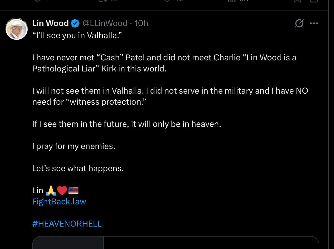Click the praying hands emoji after Lin
This screenshot has height=249, width=334.
click(51, 191)
